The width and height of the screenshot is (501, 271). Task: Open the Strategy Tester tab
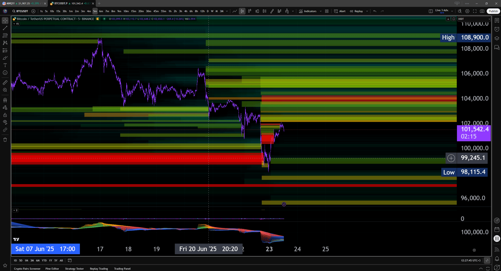pos(74,269)
